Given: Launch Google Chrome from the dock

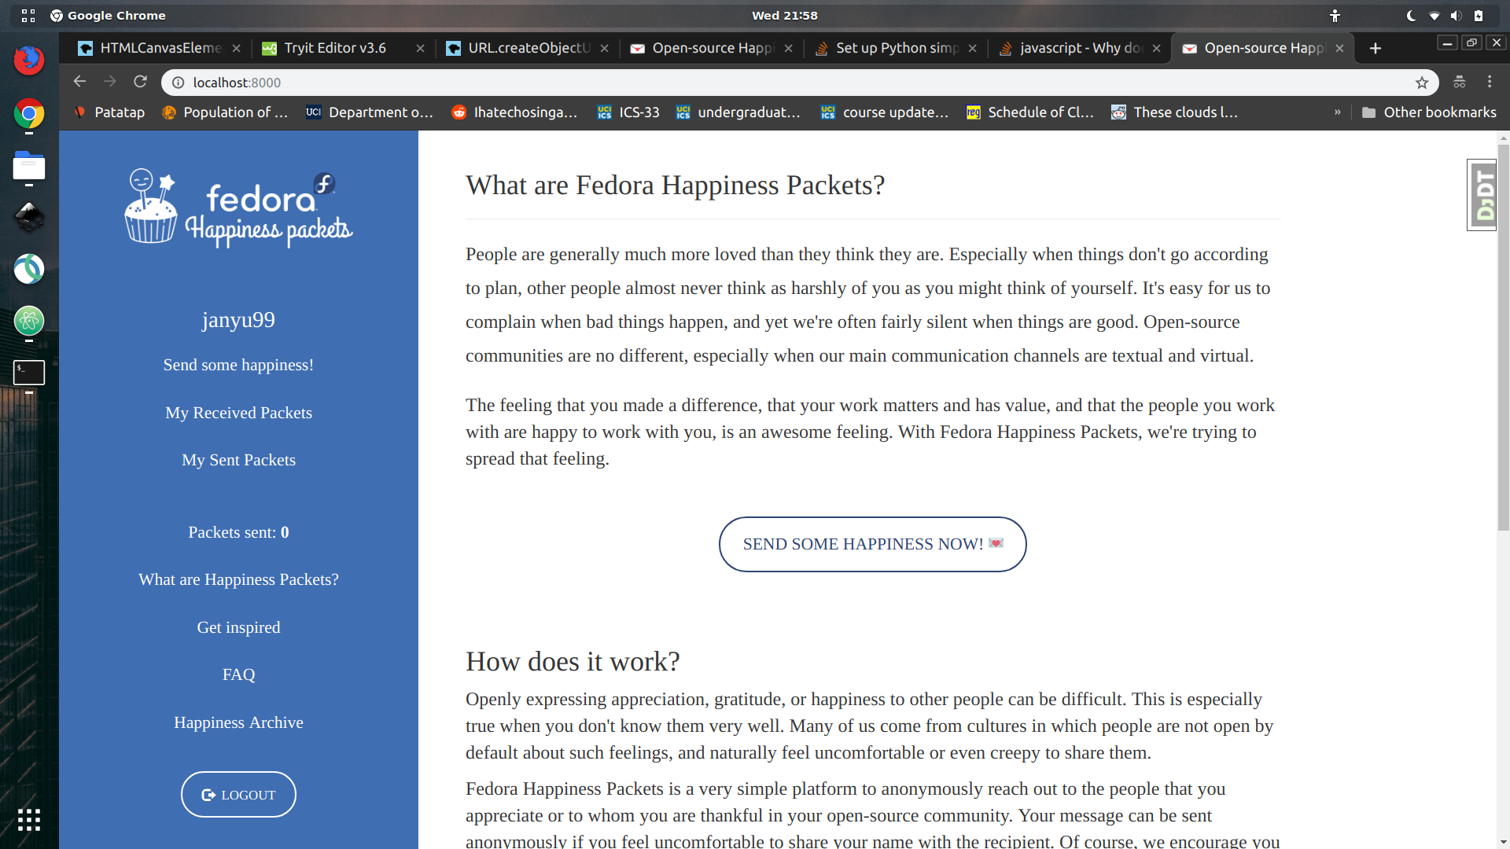Looking at the screenshot, I should (29, 114).
